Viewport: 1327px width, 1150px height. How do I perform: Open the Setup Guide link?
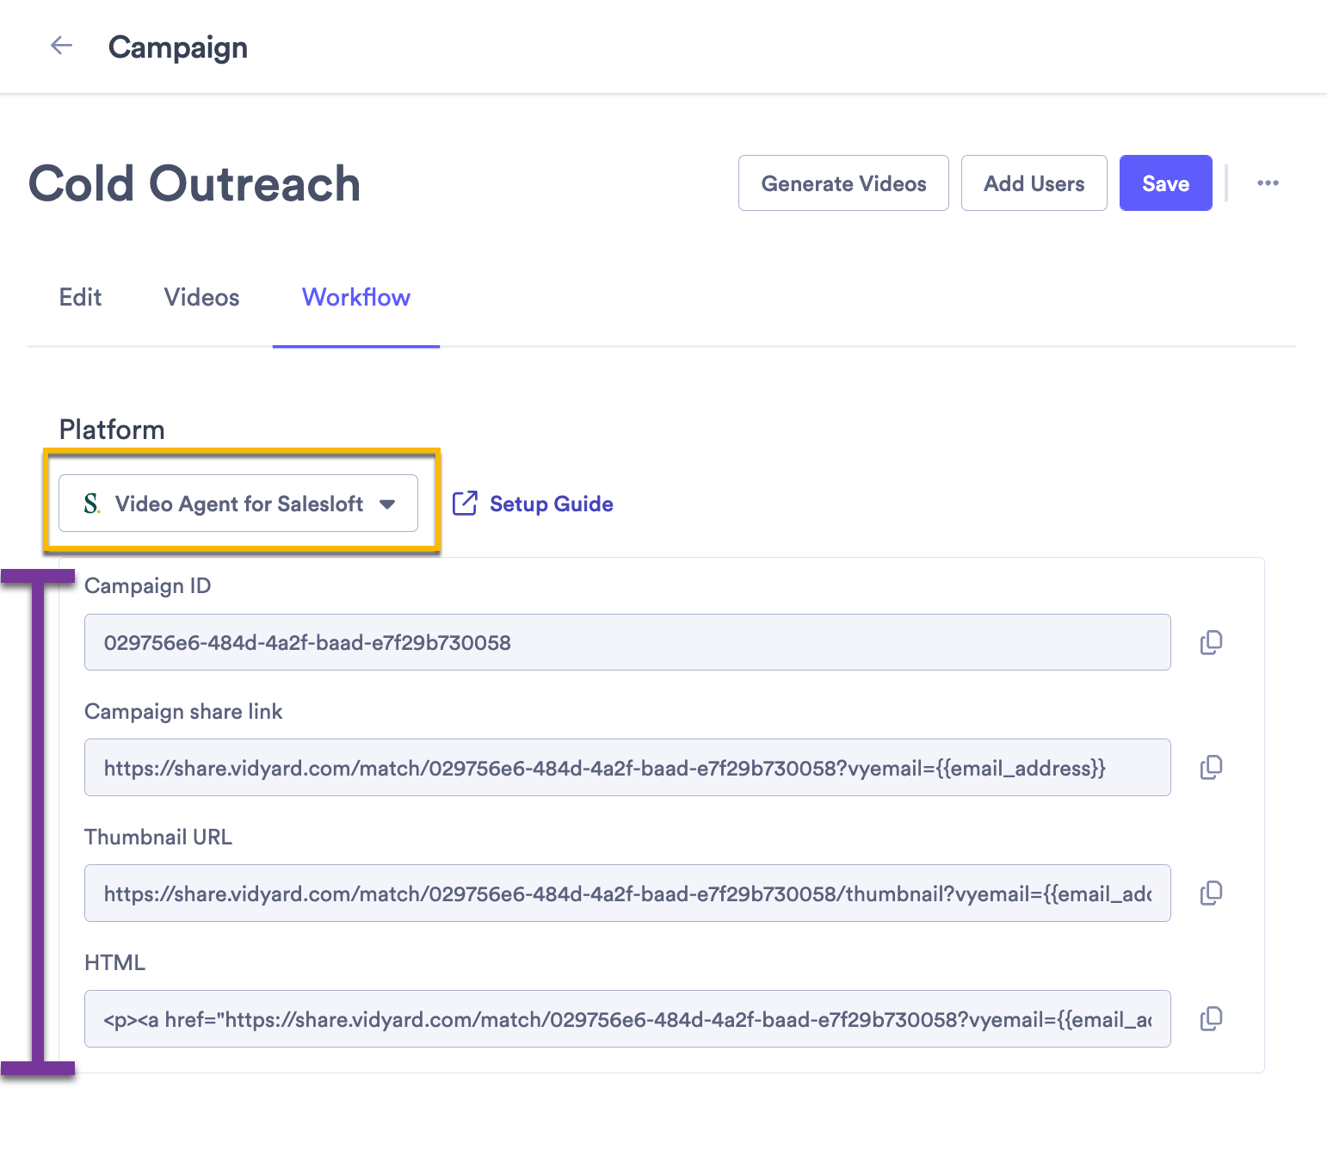point(551,504)
